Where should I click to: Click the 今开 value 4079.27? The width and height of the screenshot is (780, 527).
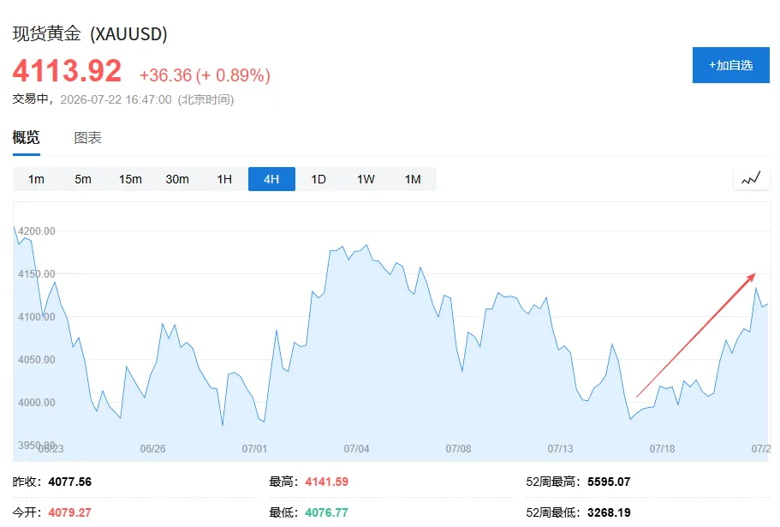click(70, 512)
